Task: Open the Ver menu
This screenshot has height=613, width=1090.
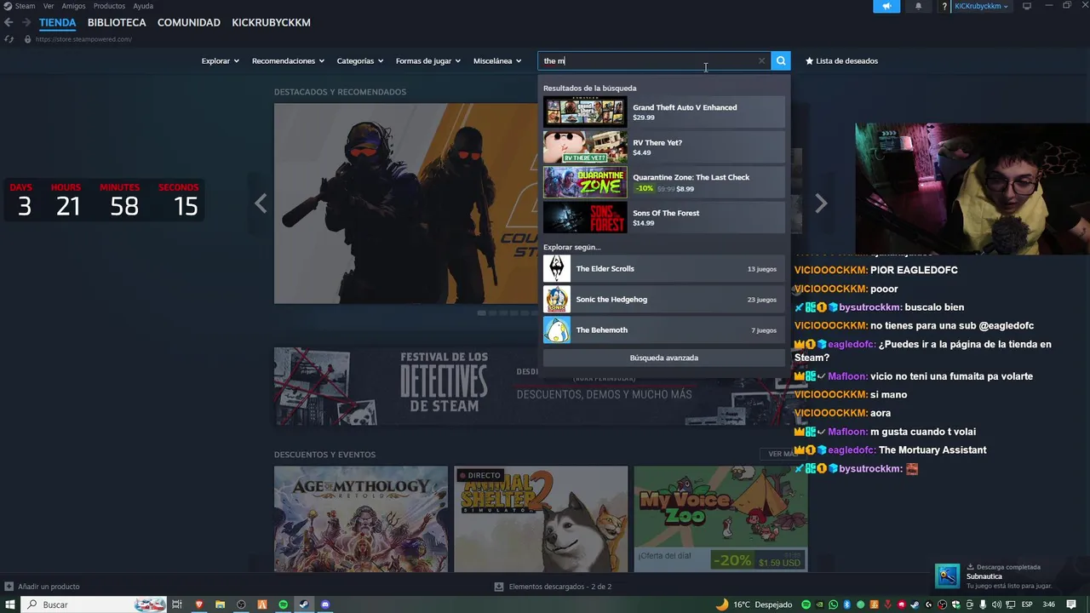Action: tap(49, 6)
